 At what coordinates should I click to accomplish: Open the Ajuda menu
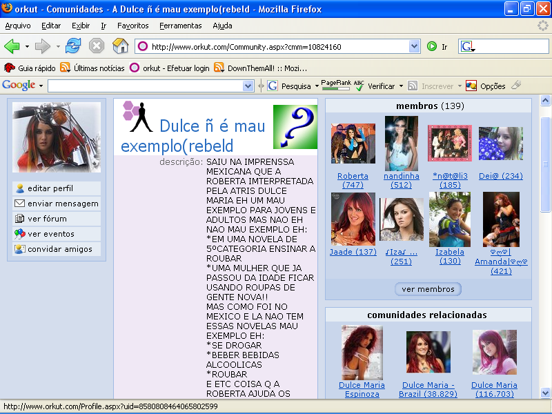[222, 26]
